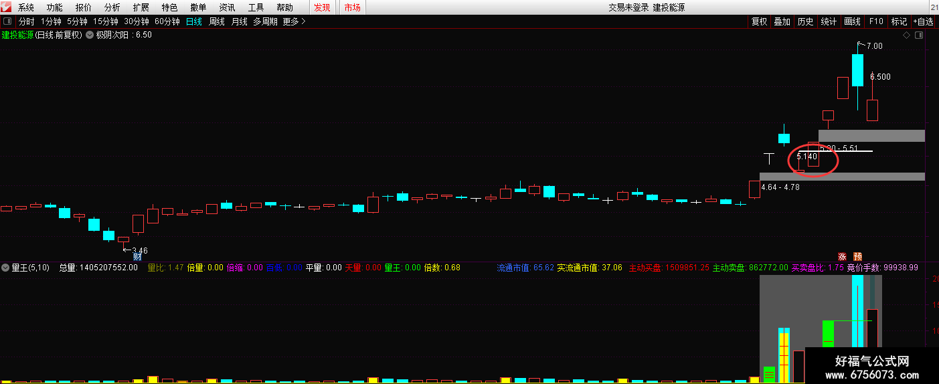Screen dimensions: 939x384
Task: Switch chart to 周线 period
Action: (216, 21)
